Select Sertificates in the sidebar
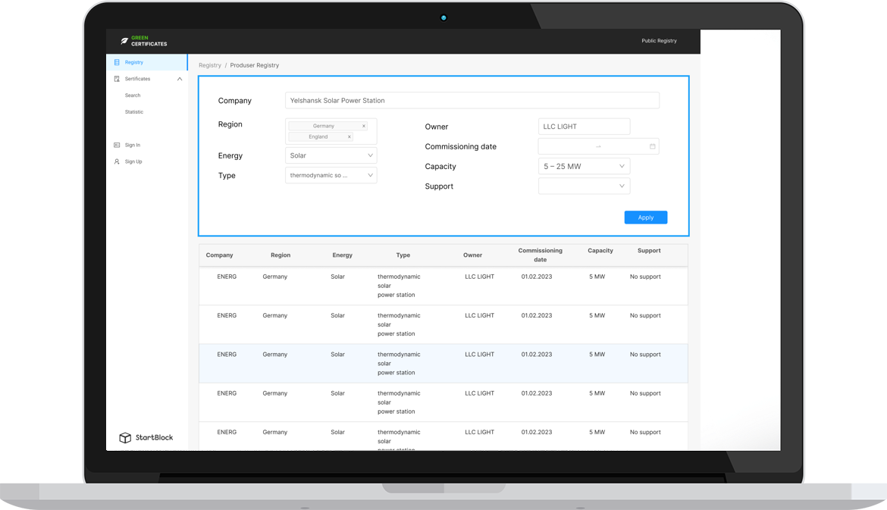The width and height of the screenshot is (887, 510). tap(146, 79)
